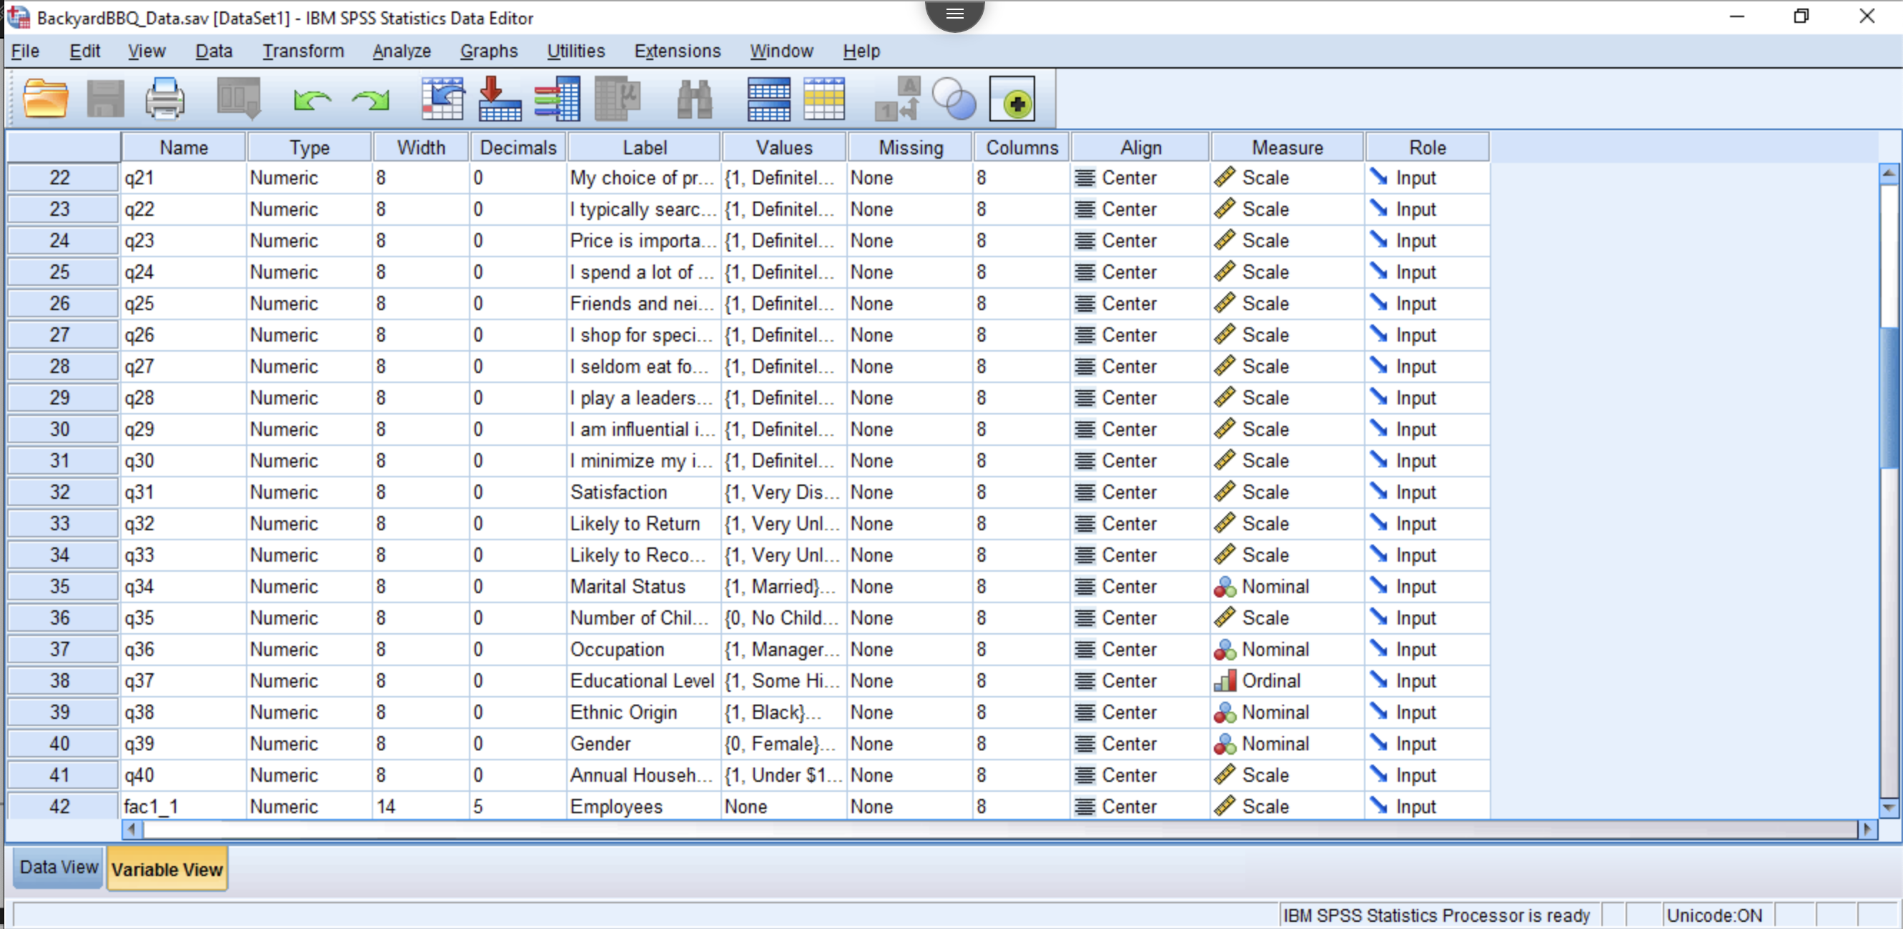Open the Align cell for q26
The height and width of the screenshot is (929, 1903).
pyautogui.click(x=1140, y=334)
